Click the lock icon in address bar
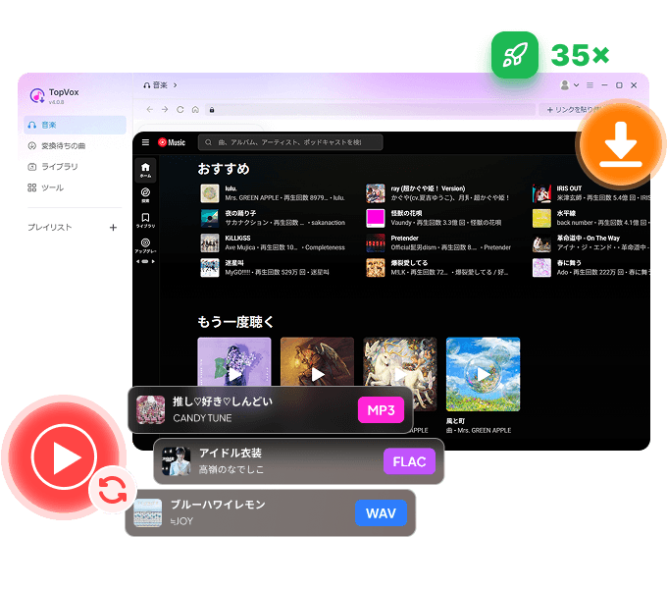Screen dimensions: 667x589 (x=212, y=110)
